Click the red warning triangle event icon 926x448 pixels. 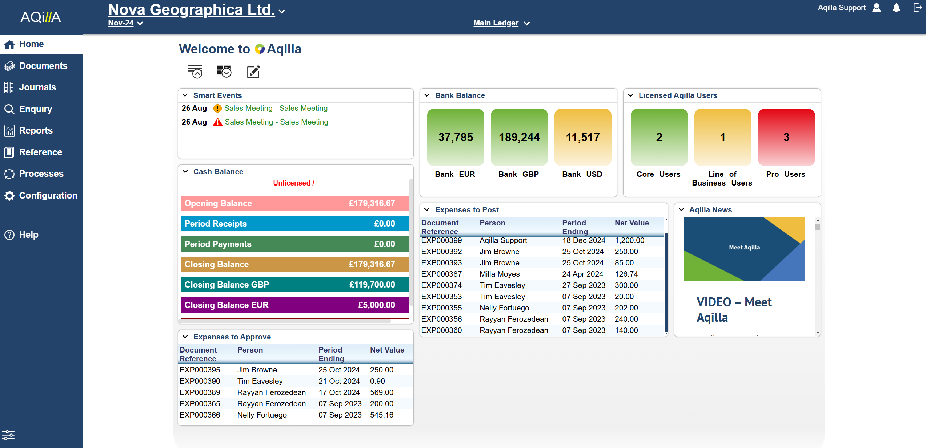pyautogui.click(x=217, y=122)
